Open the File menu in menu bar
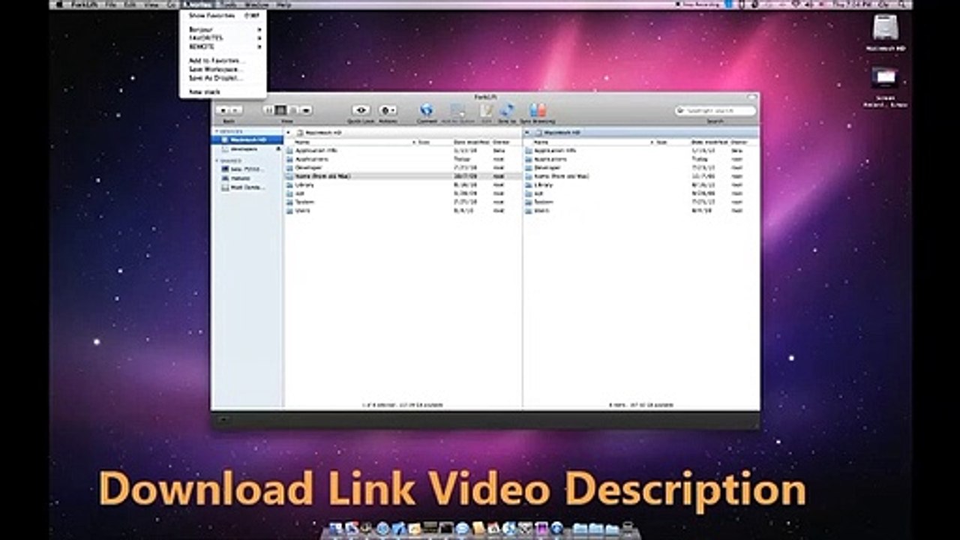Viewport: 960px width, 540px height. tap(112, 4)
